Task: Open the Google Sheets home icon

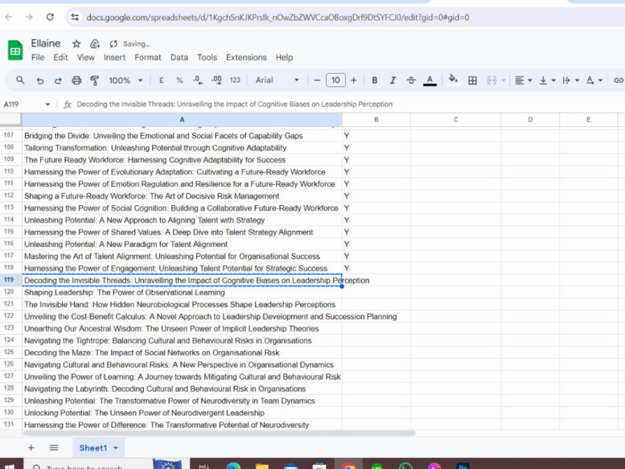Action: [x=15, y=50]
